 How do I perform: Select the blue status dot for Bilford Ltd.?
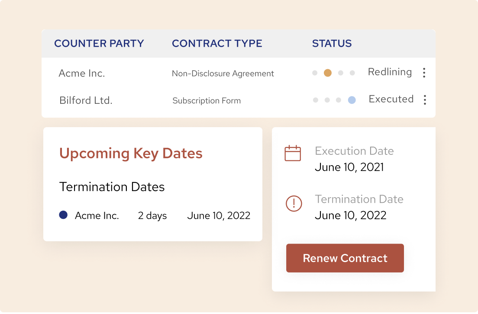(352, 99)
